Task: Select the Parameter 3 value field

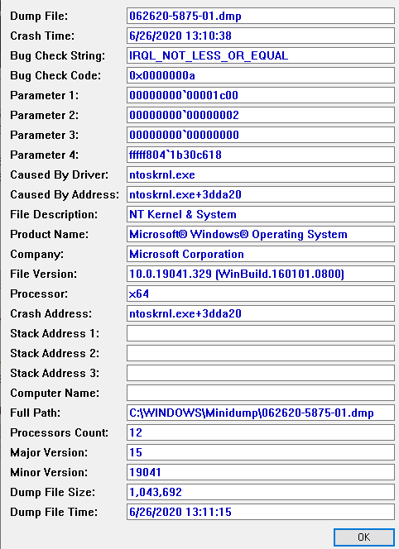Action: point(261,135)
